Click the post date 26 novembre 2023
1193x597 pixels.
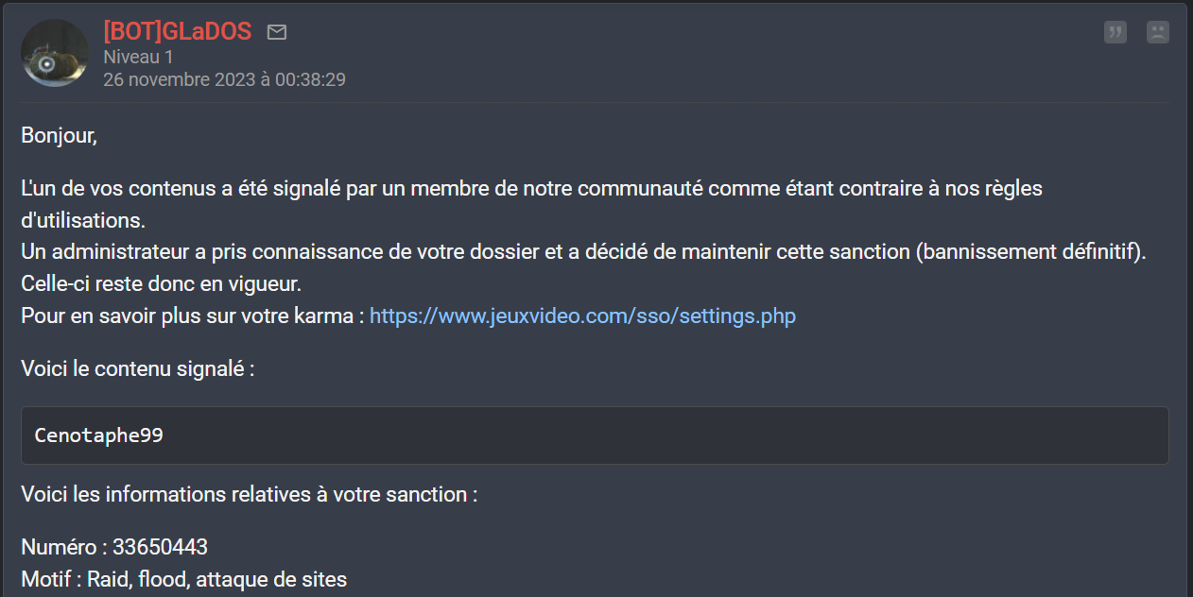[224, 79]
